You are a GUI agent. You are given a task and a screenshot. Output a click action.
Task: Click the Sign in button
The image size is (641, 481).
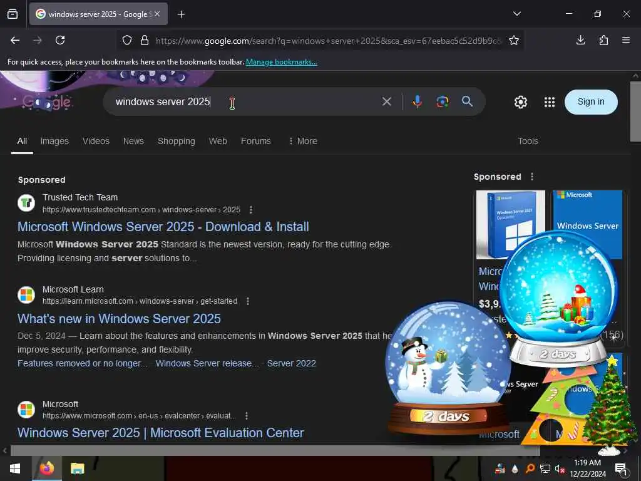[591, 102]
